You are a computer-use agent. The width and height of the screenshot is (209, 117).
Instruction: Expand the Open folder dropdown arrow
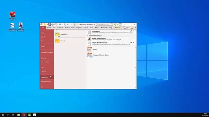47,25
